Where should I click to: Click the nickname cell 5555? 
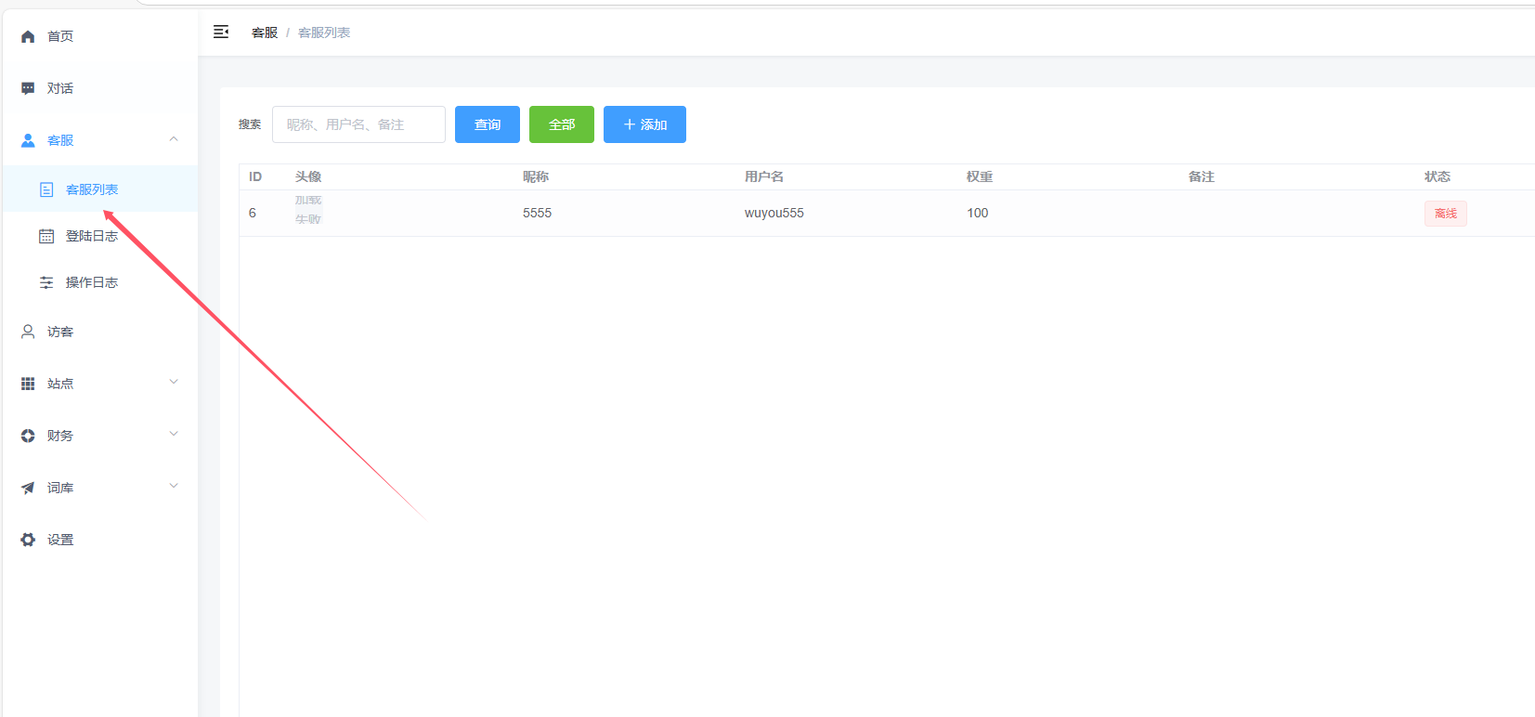point(537,213)
